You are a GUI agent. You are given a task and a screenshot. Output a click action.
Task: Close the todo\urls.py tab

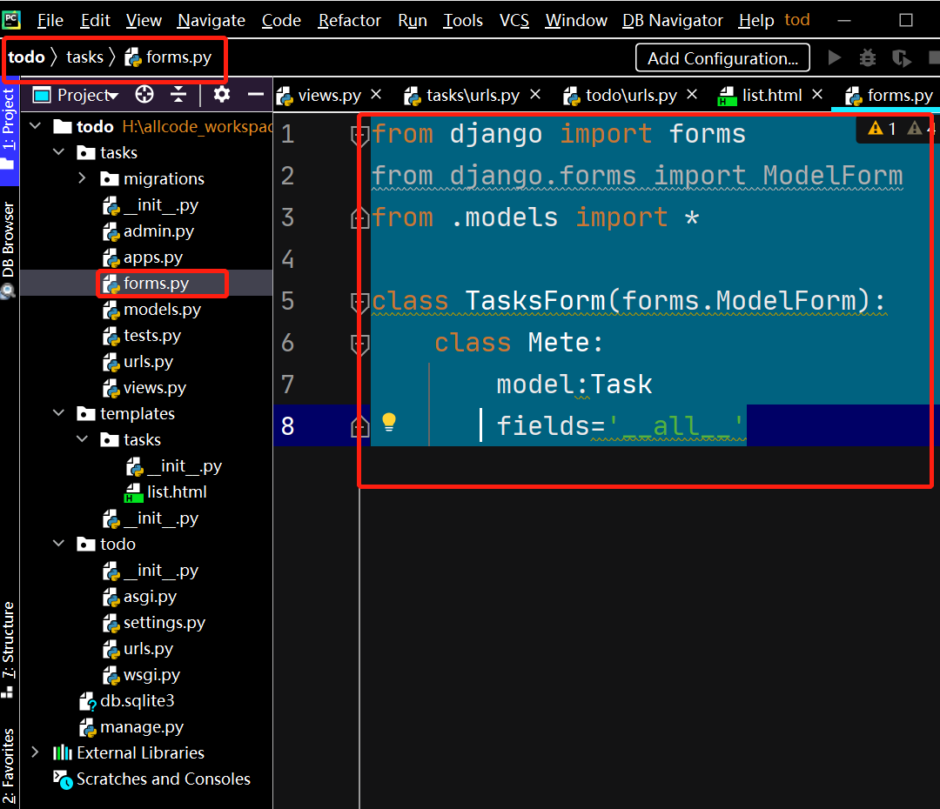[692, 95]
